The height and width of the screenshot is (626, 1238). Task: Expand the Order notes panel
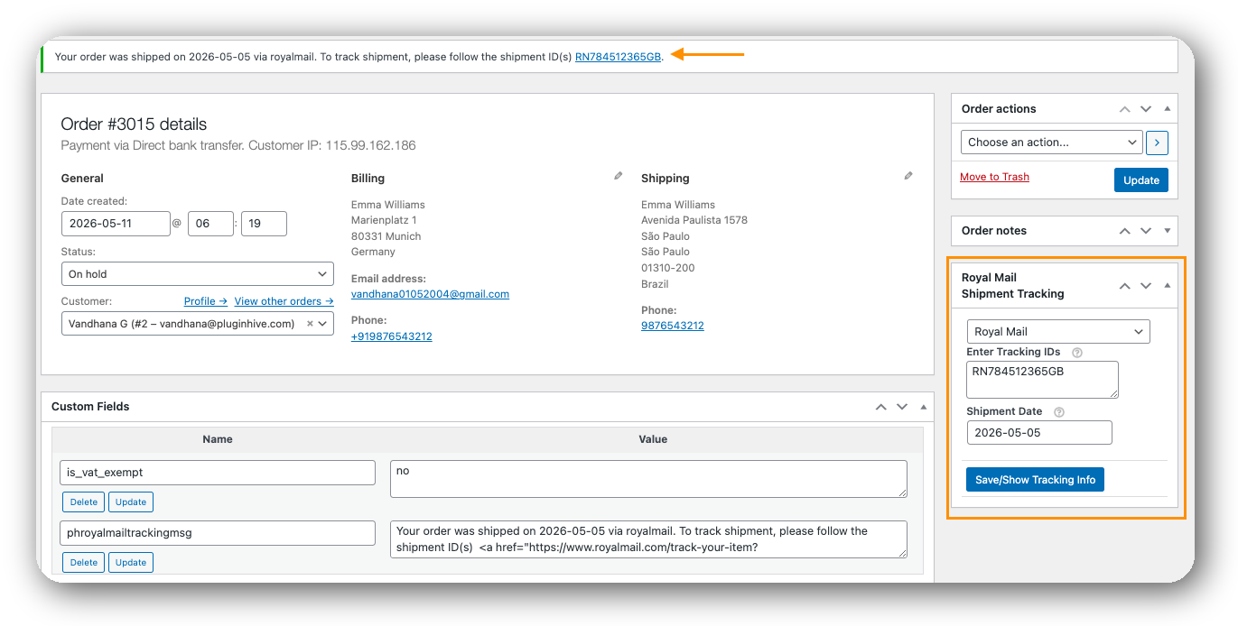tap(1168, 231)
